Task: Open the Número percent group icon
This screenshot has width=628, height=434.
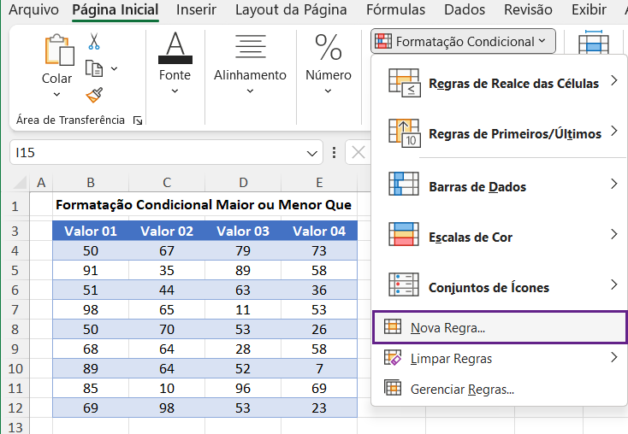Action: 329,47
